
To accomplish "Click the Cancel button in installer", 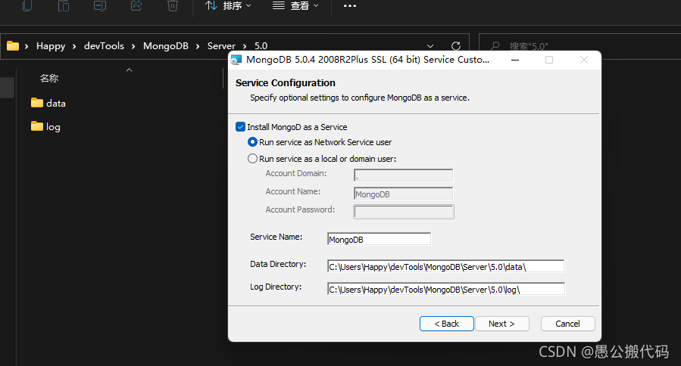I will point(567,324).
